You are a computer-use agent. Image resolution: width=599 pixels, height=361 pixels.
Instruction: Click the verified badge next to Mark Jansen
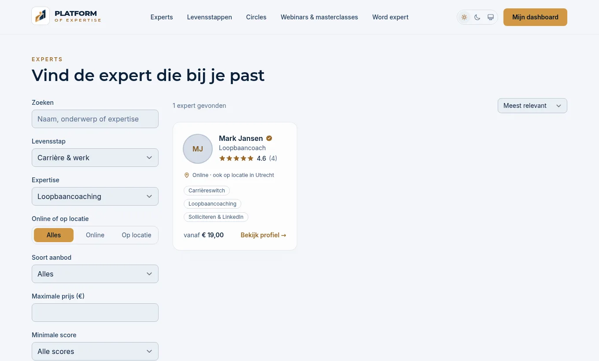click(x=269, y=138)
